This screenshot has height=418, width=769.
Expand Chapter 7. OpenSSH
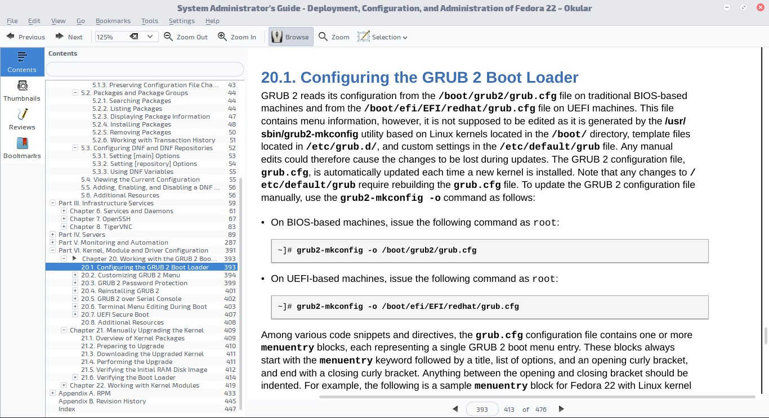[x=64, y=219]
